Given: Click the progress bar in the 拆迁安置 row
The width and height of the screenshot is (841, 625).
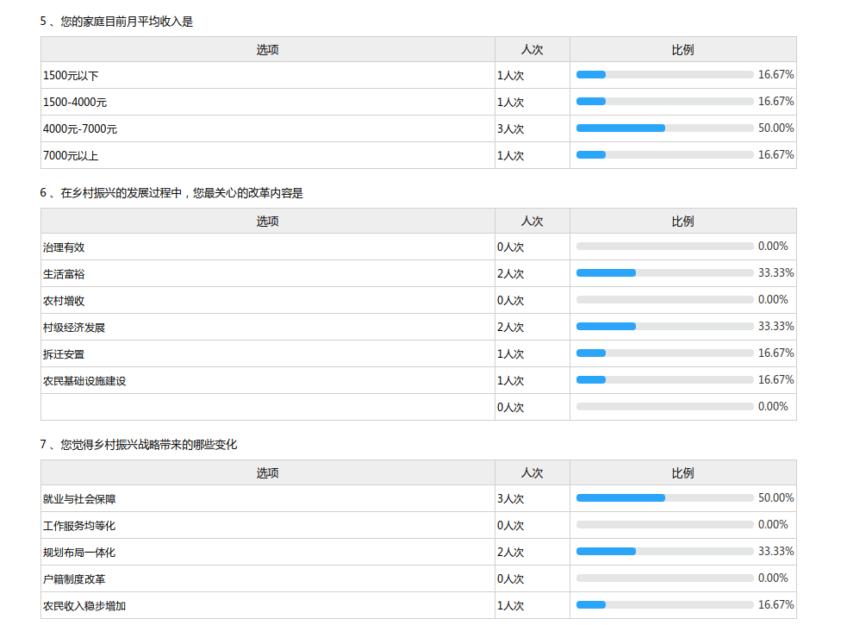Looking at the screenshot, I should 664,353.
